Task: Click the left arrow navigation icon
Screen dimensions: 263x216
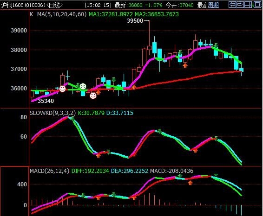Action: pos(232,5)
